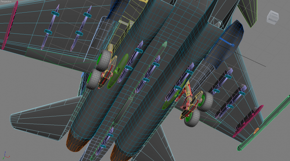Select the small orange marker on green cylinder
This screenshot has height=161, width=290.
click(x=256, y=131)
